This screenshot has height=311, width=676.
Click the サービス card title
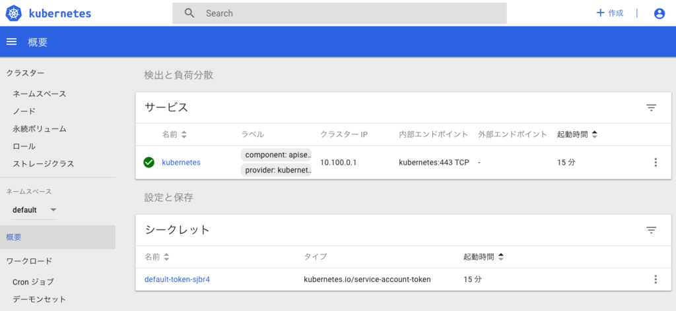point(166,107)
